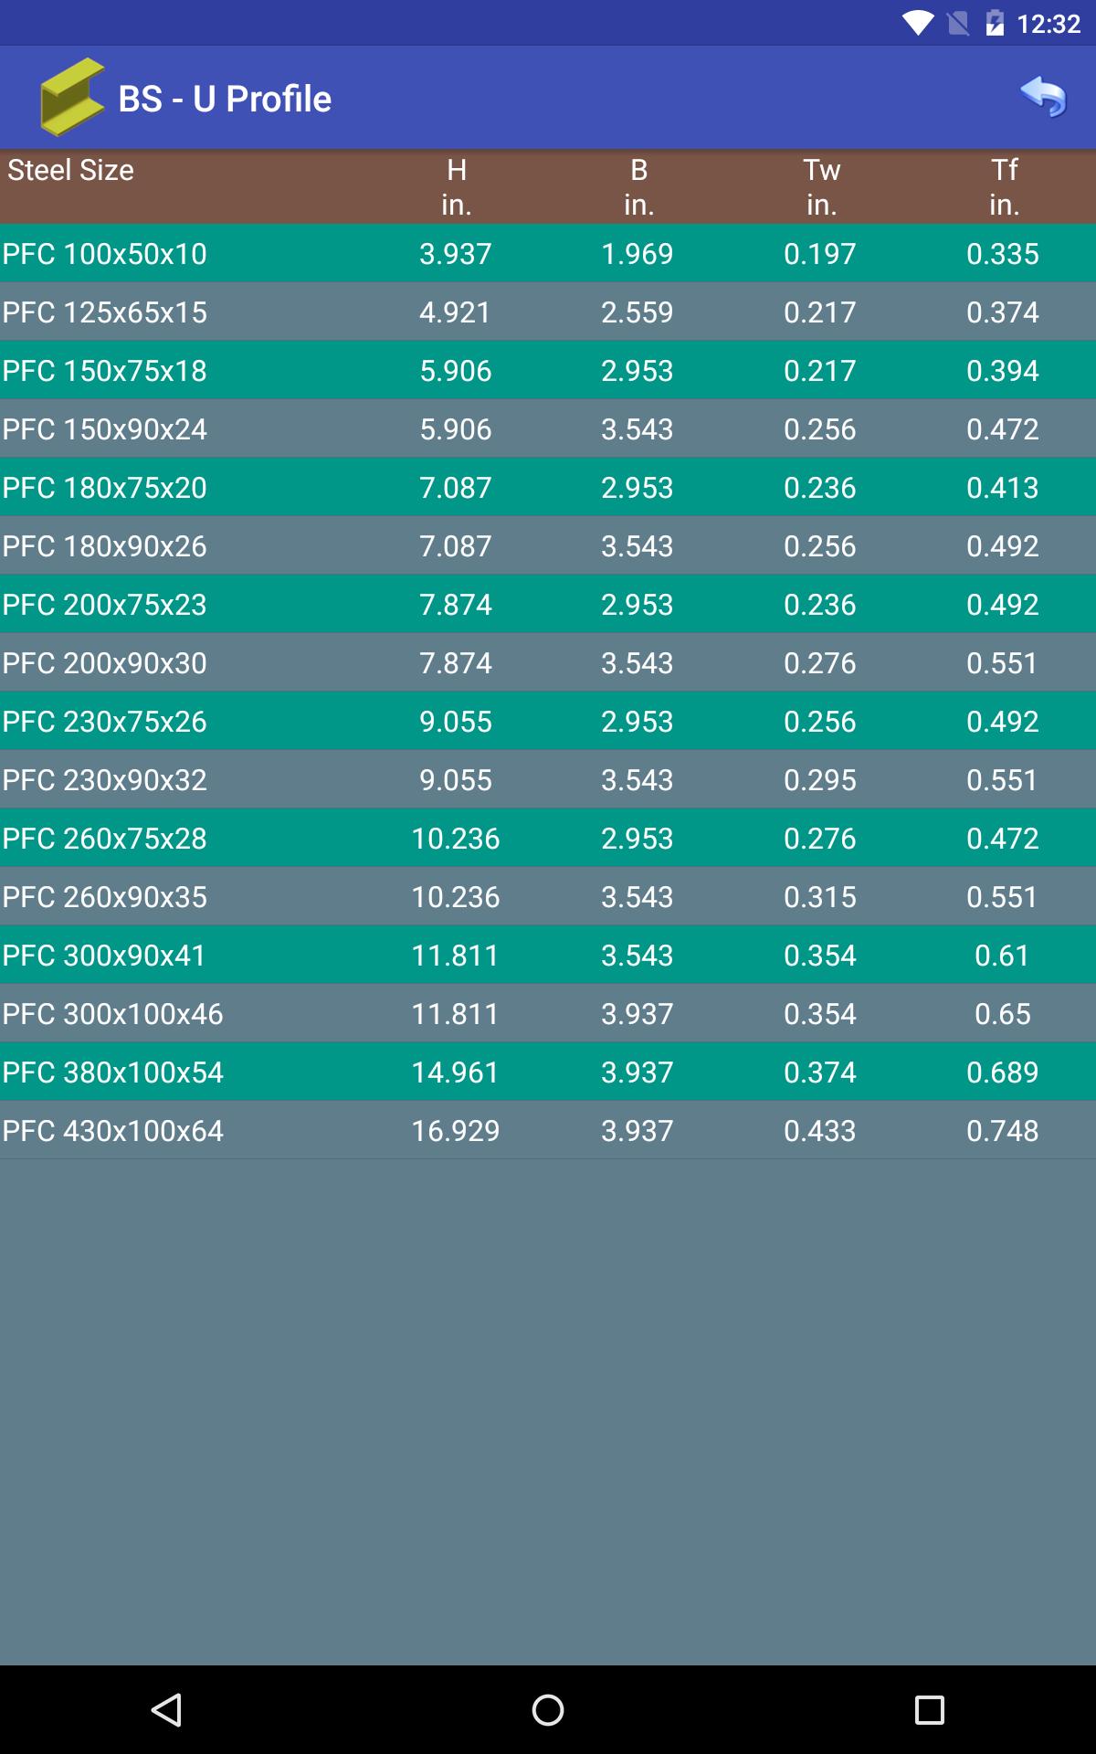Tap B value 3.937 of PFC 430x100x64
This screenshot has height=1754, width=1096.
coord(638,1130)
